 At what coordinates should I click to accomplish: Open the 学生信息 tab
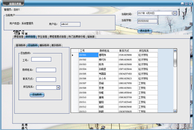pyautogui.click(x=42, y=37)
